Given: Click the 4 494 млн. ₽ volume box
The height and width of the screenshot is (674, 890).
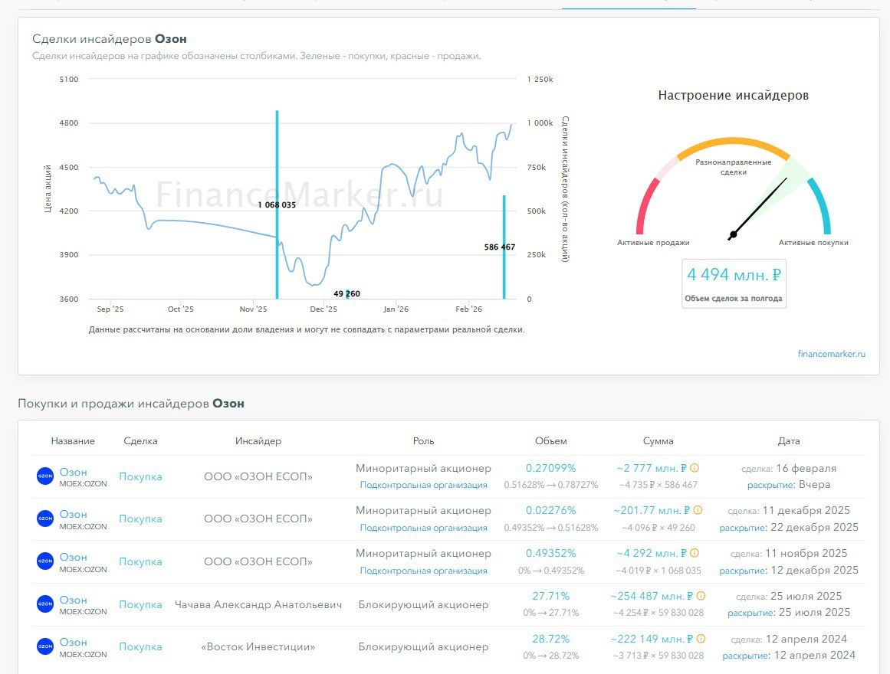Looking at the screenshot, I should pos(734,283).
